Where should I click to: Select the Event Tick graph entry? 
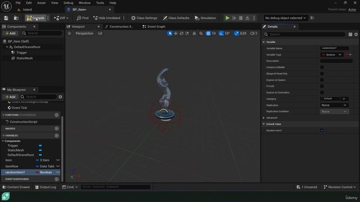19,108
